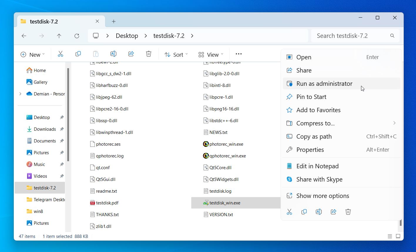This screenshot has width=416, height=252.
Task: Open the See more ellipsis menu
Action: pyautogui.click(x=239, y=54)
